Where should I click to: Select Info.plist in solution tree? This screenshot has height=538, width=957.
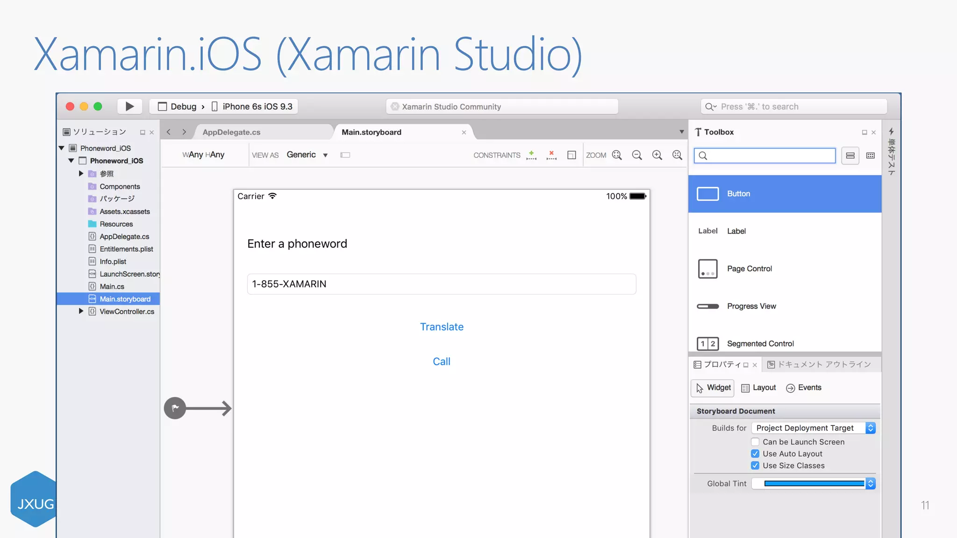tap(113, 262)
